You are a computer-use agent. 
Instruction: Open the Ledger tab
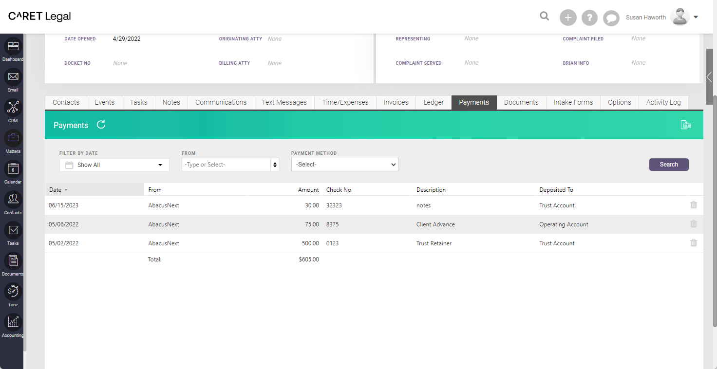(434, 102)
